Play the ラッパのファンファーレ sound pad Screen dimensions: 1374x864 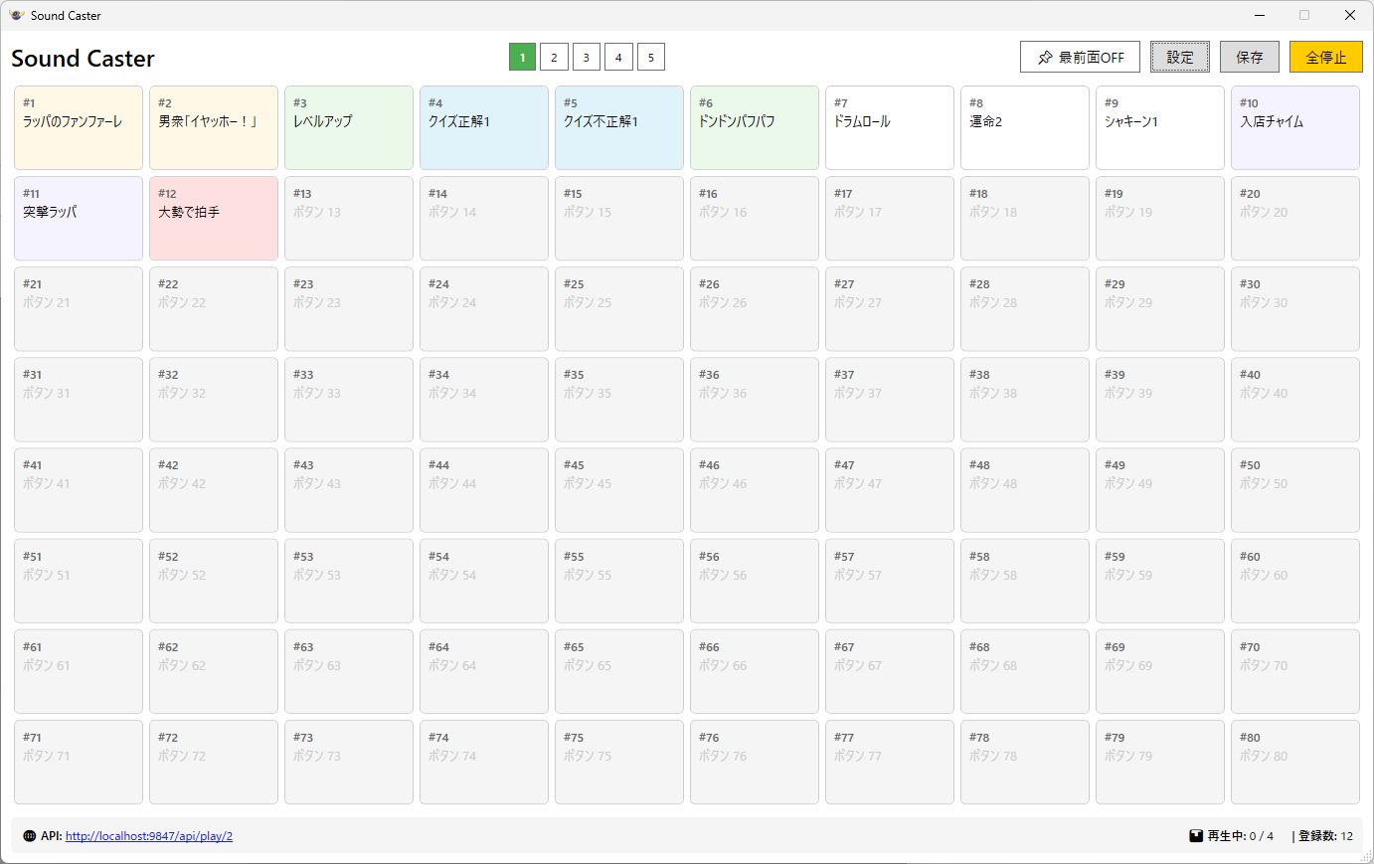[78, 127]
